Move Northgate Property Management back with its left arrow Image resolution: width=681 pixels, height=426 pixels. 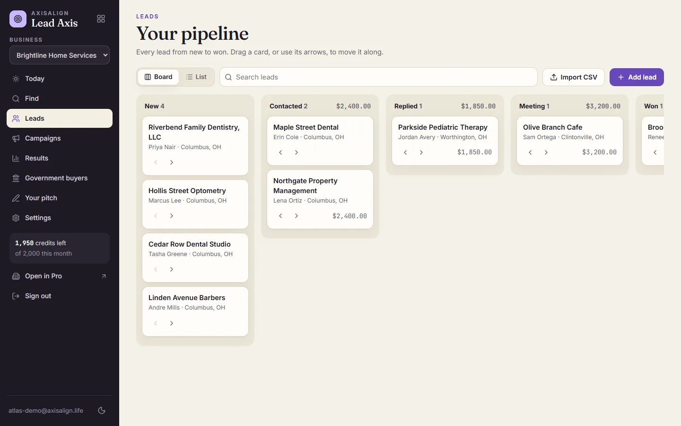coord(280,216)
